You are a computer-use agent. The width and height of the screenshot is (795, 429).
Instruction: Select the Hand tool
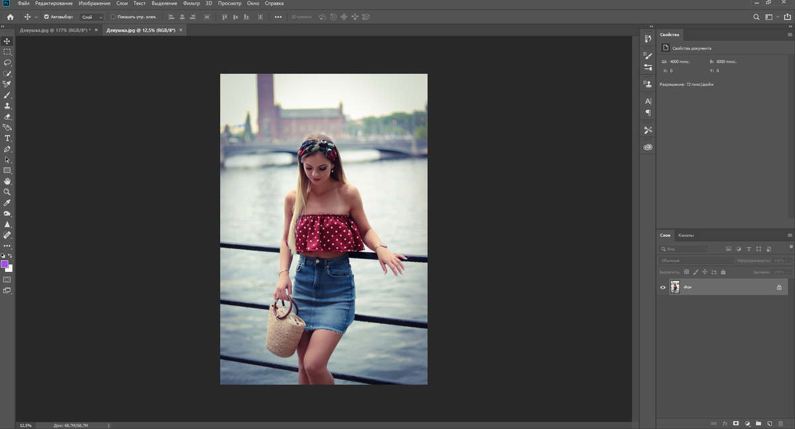[7, 181]
